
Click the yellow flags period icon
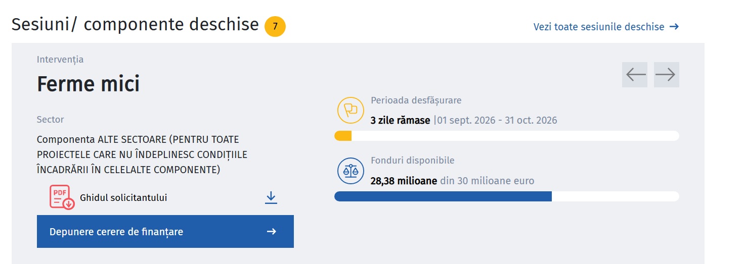coord(350,110)
